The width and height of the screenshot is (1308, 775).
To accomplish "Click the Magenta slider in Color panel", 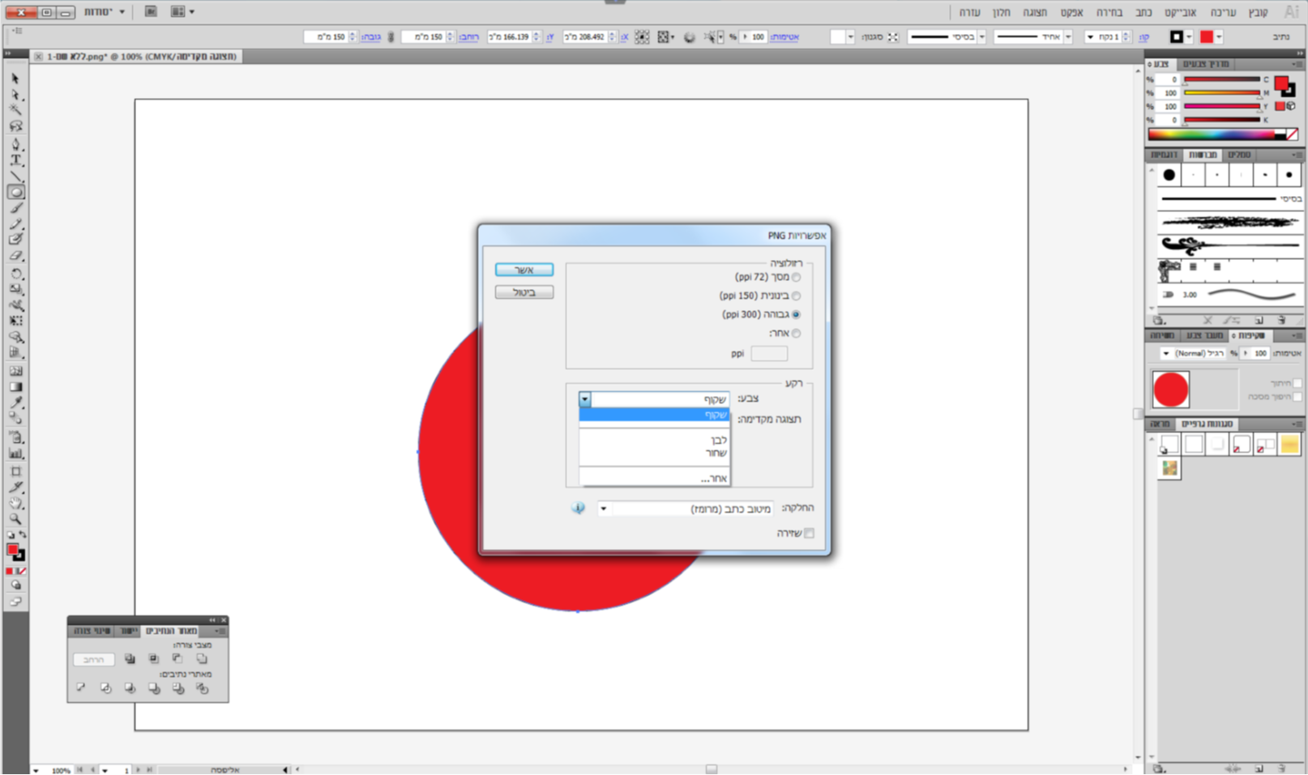I will [1222, 93].
